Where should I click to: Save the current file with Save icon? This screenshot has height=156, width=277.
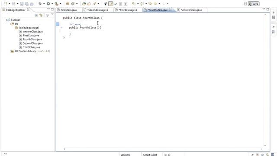(22, 4)
